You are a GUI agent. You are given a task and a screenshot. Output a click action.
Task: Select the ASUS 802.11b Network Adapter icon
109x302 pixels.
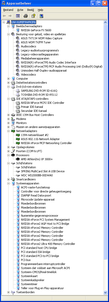[18, 139]
